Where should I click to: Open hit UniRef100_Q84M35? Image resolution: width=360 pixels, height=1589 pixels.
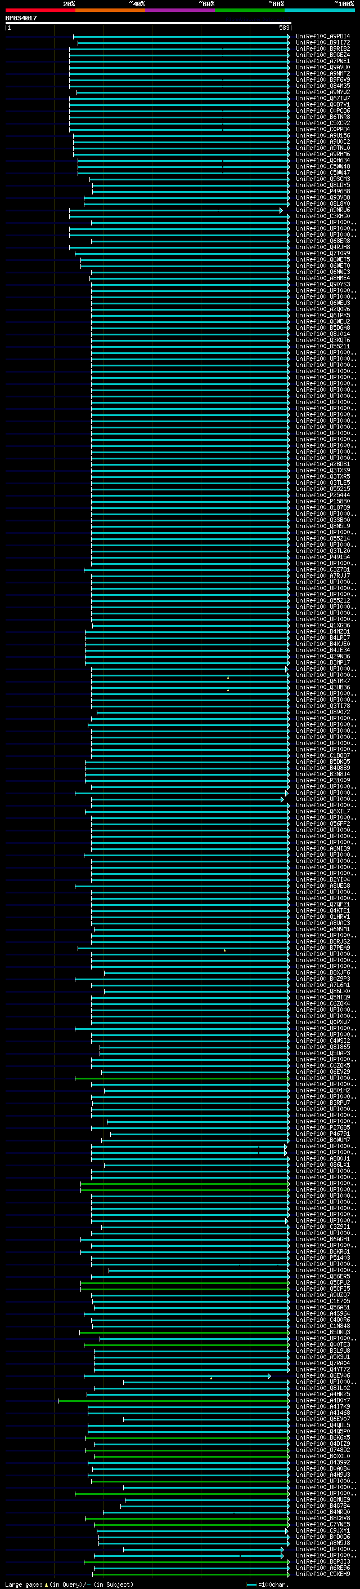[x=322, y=86]
